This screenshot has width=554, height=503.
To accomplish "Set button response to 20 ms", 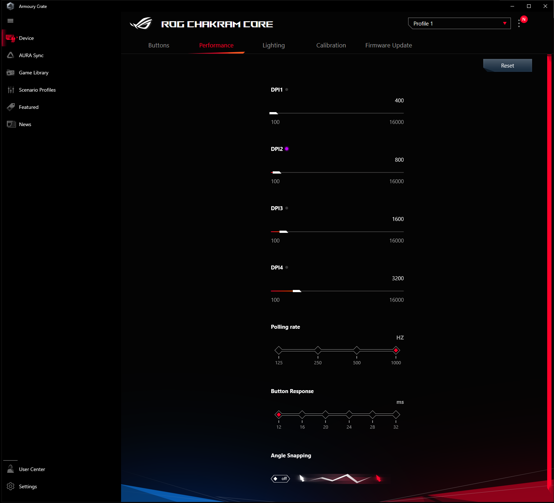I will (x=326, y=415).
